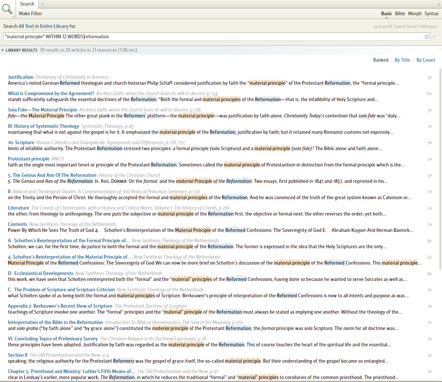Viewport: 442px width, 382px height.
Task: Click Dictionary of Christianity in America resource name
Action: click(72, 77)
